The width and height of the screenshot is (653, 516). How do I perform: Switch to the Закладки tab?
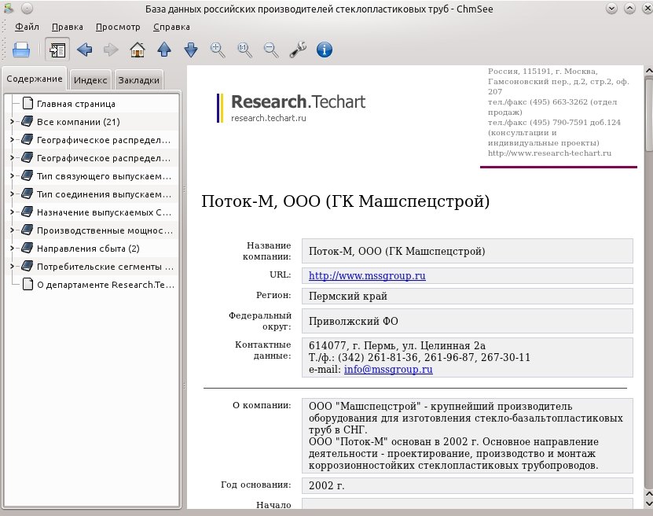click(x=138, y=80)
